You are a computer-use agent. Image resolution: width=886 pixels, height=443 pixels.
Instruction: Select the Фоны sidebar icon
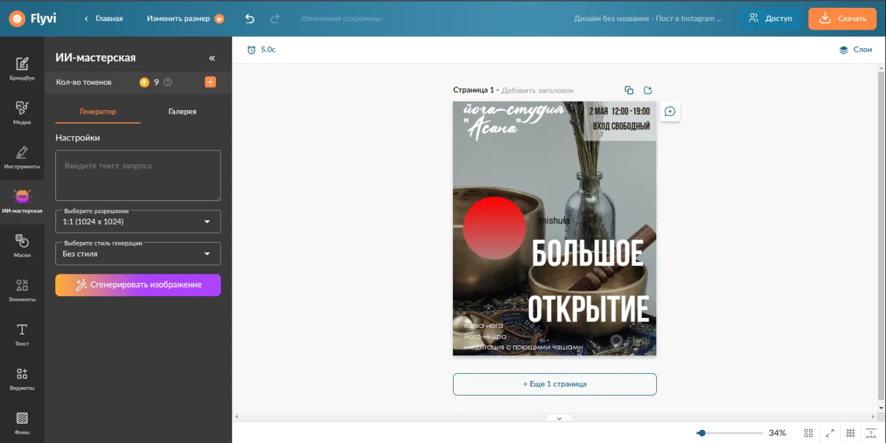22,418
